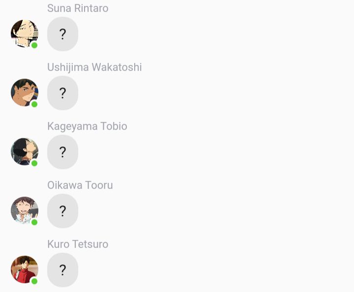This screenshot has width=354, height=292.
Task: Click the Ushijima Wakatoshi sender name
Action: (x=94, y=67)
